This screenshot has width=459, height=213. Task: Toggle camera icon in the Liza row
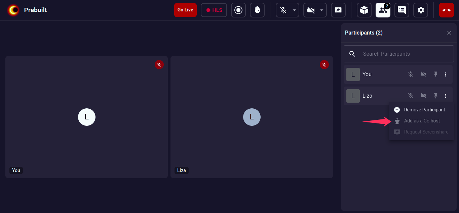coord(423,96)
